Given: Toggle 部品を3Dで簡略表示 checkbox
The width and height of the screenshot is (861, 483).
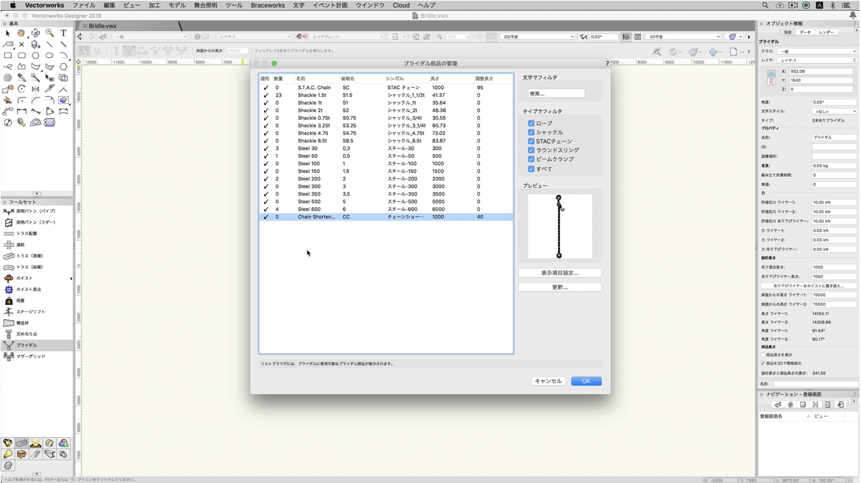Looking at the screenshot, I should click(763, 363).
